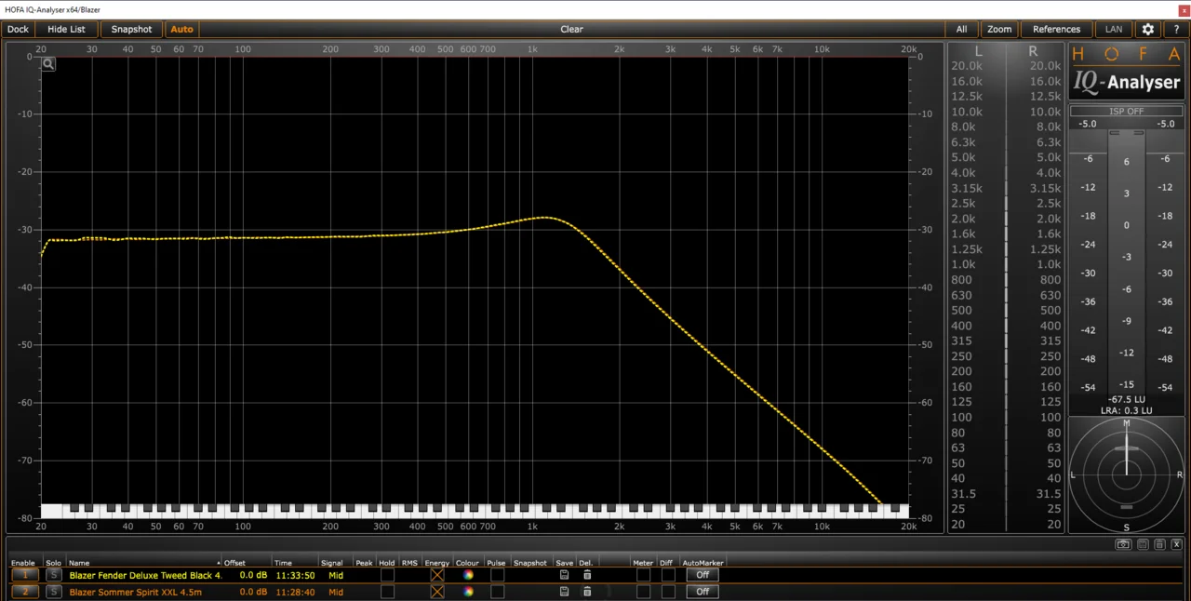1191x601 pixels.
Task: Open the colour wheel for Blazer Fender Deluxe
Action: tap(469, 575)
